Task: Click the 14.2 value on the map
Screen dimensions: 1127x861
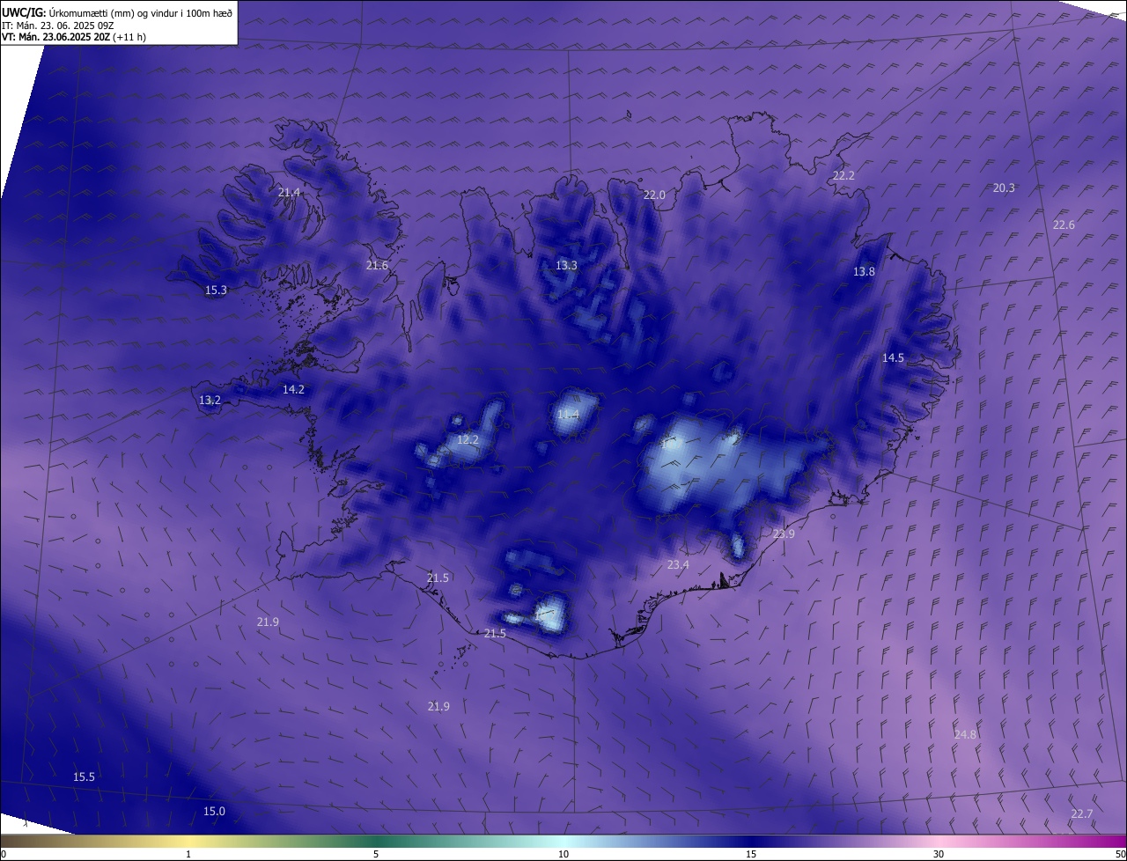Action: coord(293,389)
